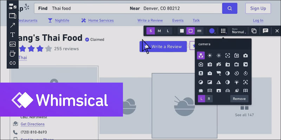
Task: Click See all 147 photos
Action: 244,115
